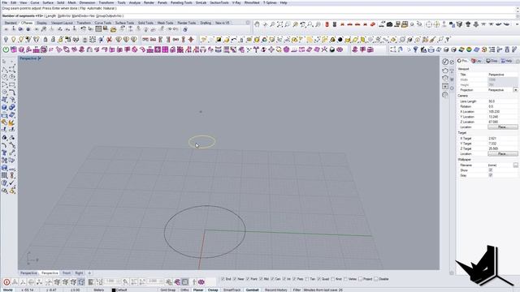Image resolution: width=520 pixels, height=292 pixels.
Task: Click the red car icon in top toolbar
Action: coord(373,24)
